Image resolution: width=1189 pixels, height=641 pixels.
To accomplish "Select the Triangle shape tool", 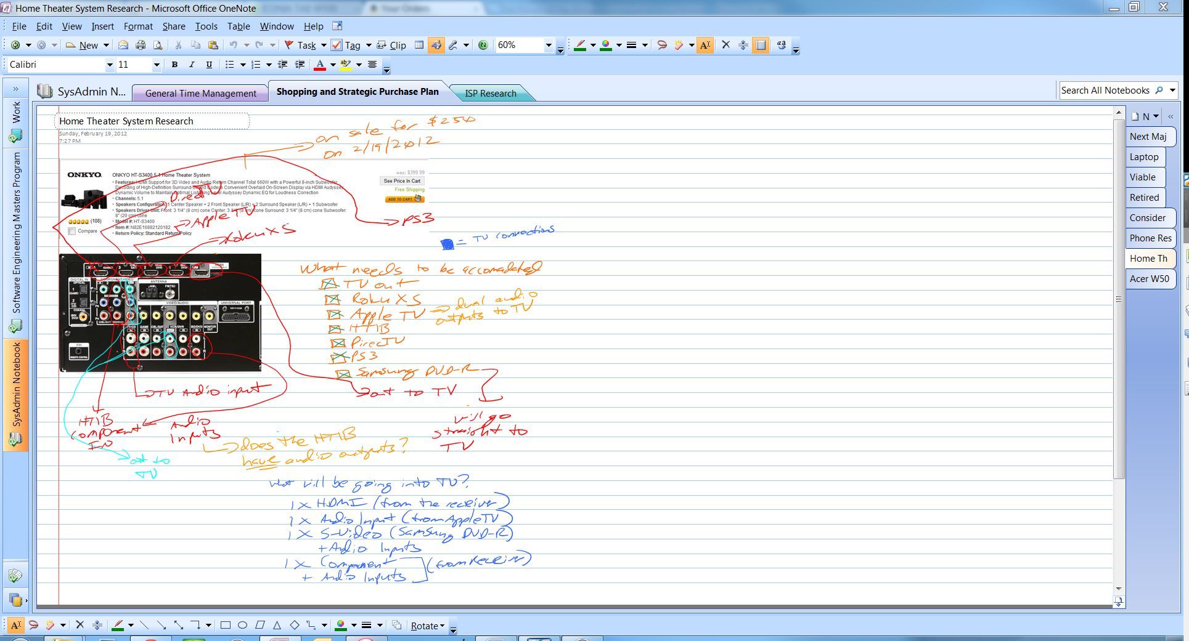I will 277,625.
